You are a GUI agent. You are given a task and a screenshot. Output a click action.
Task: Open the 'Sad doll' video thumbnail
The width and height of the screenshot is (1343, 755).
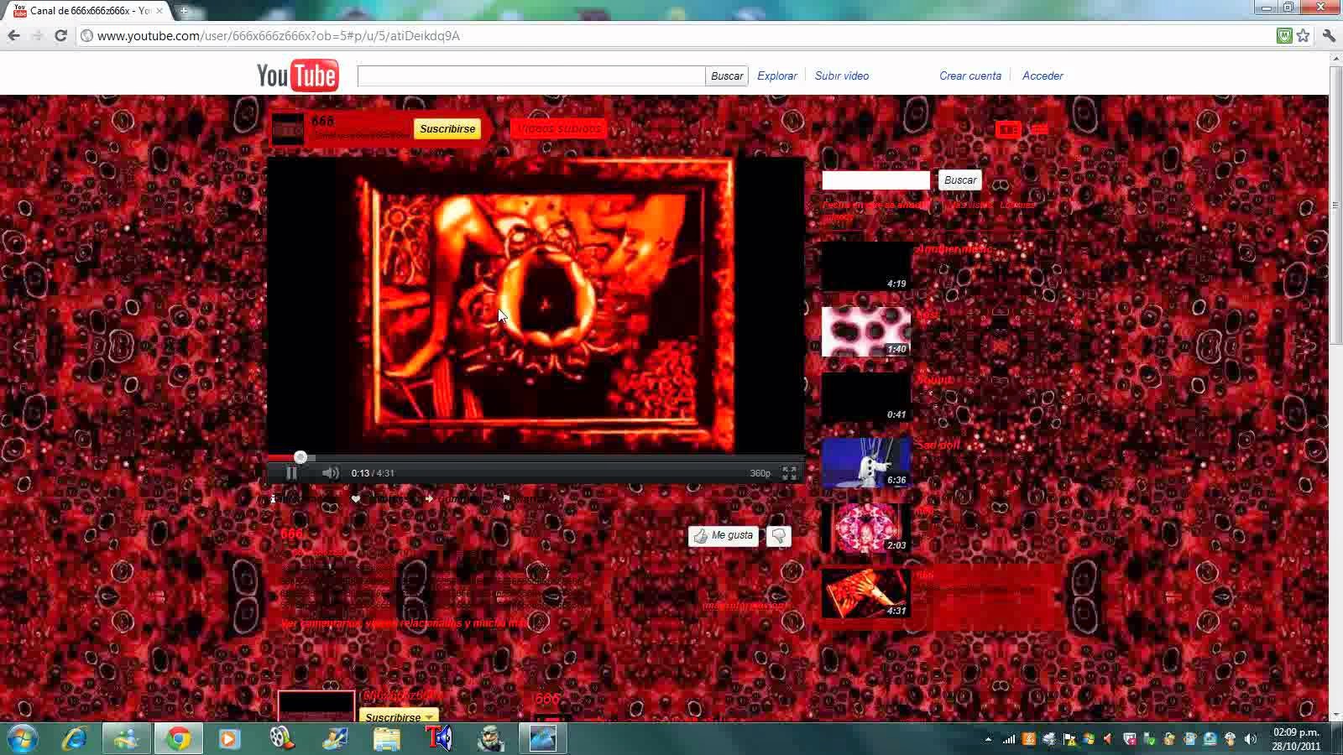pyautogui.click(x=865, y=462)
